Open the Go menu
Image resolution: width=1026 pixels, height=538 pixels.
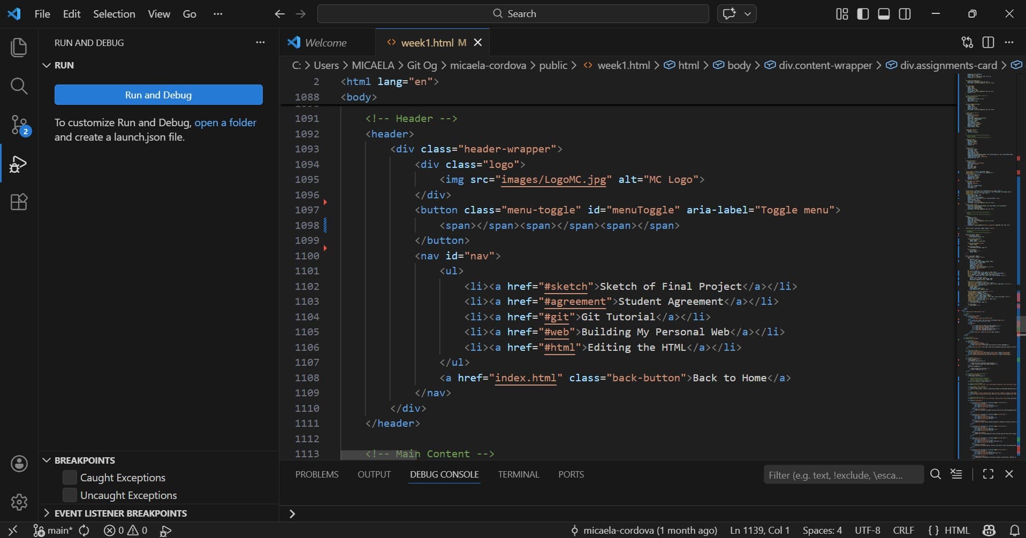click(x=189, y=14)
